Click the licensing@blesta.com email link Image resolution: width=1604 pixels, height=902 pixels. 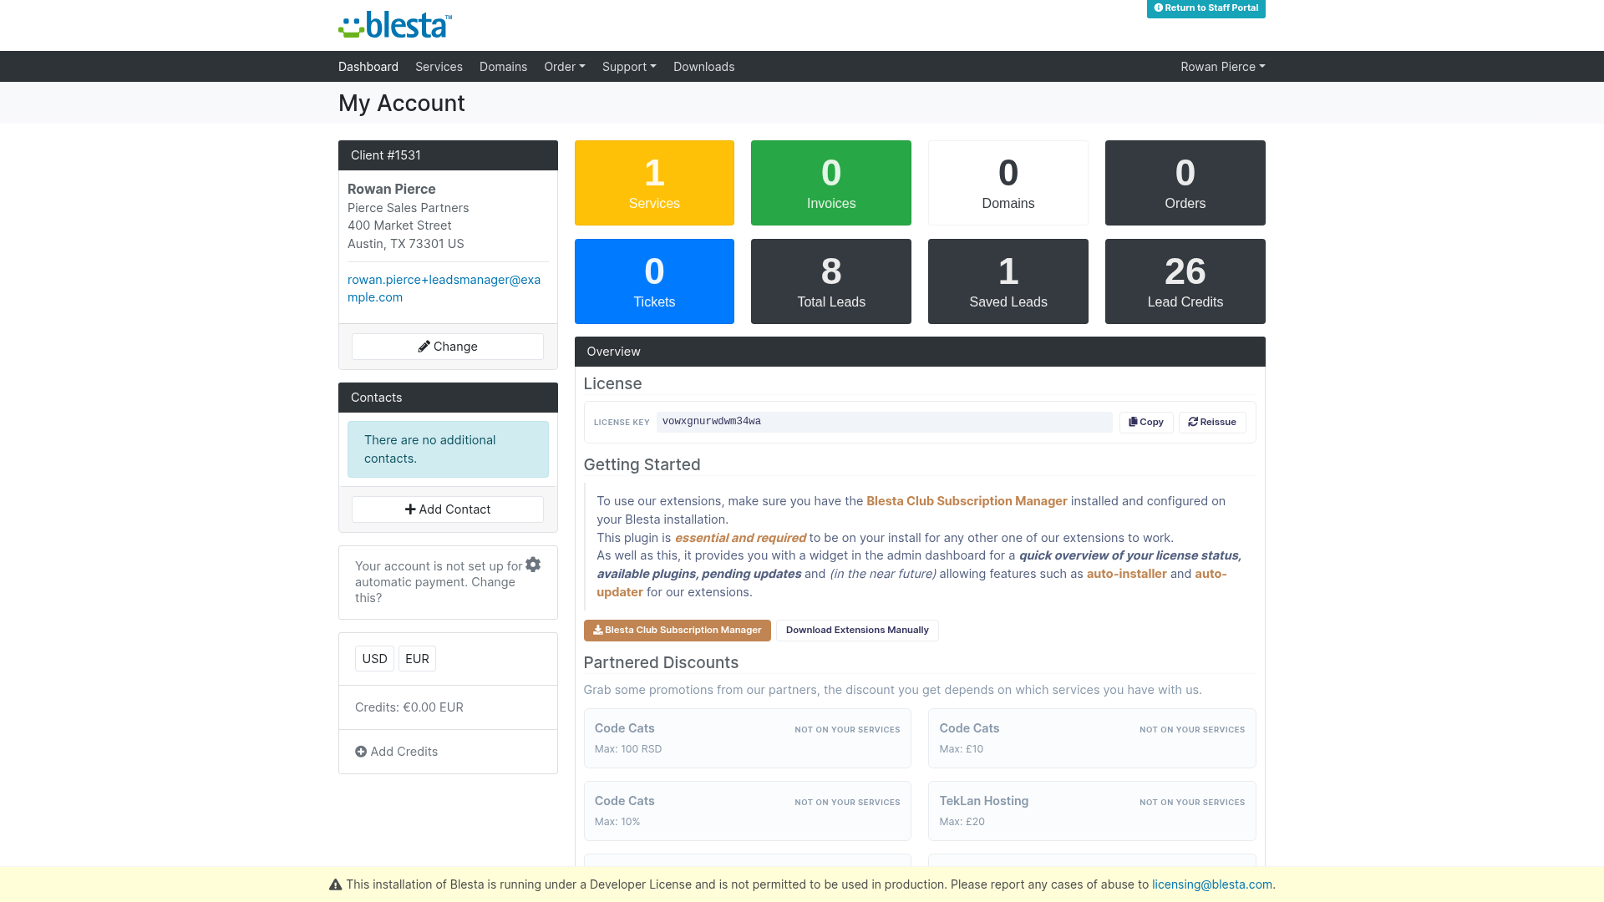(x=1211, y=884)
